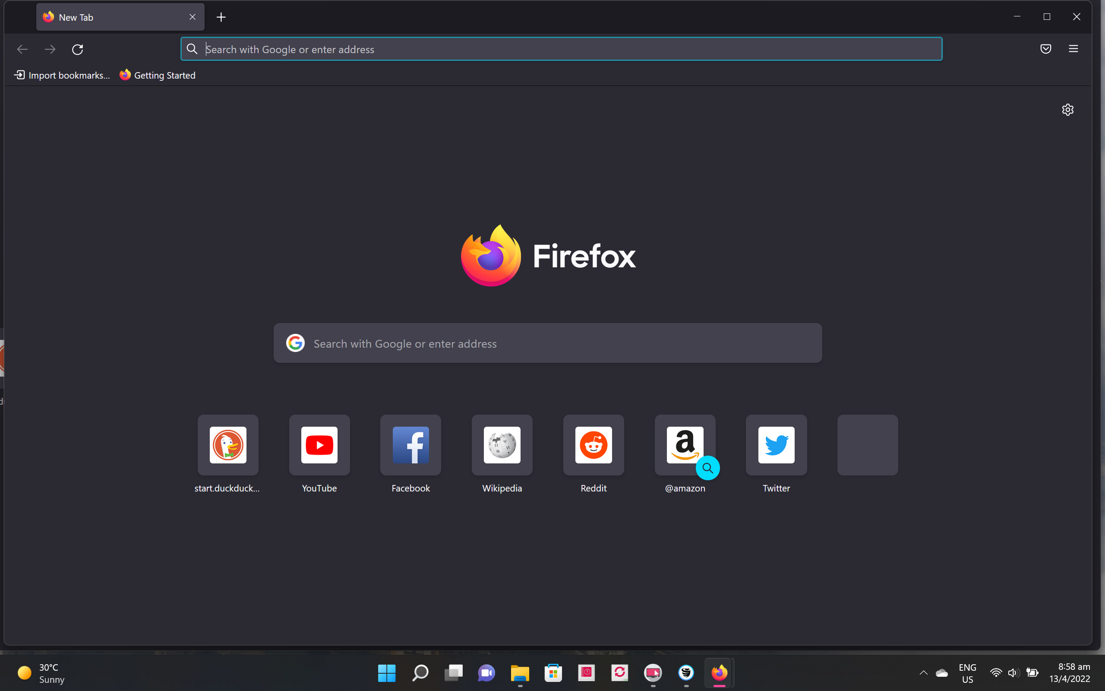Open the Windows Start menu
Image resolution: width=1105 pixels, height=691 pixels.
[387, 673]
